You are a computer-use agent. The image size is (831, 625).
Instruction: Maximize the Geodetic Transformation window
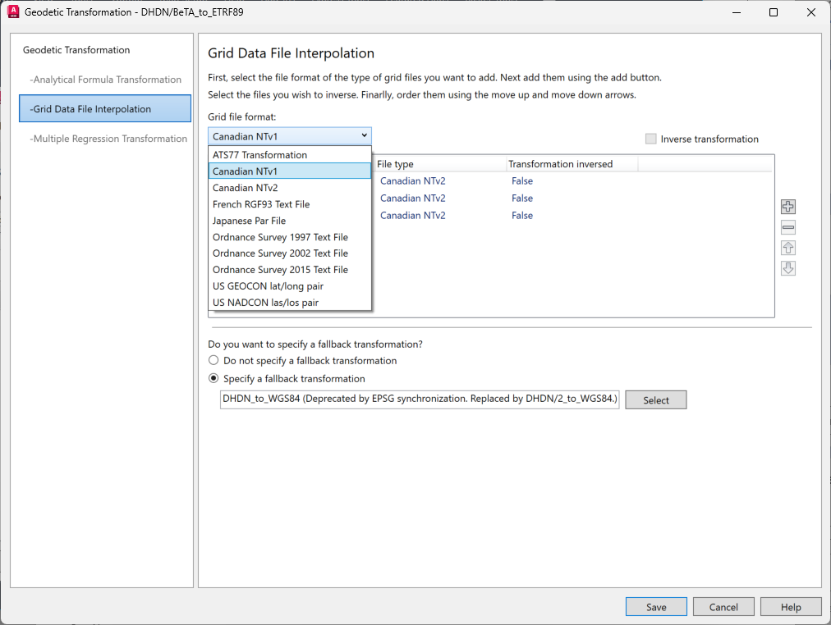774,12
